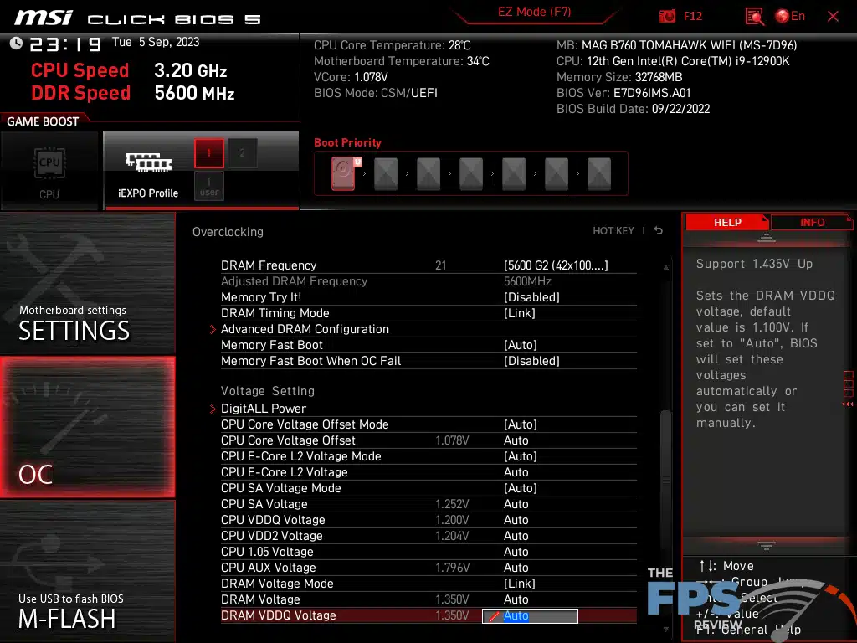Screen dimensions: 857x643
Task: Select the CPU SA Voltage row
Action: (428, 504)
